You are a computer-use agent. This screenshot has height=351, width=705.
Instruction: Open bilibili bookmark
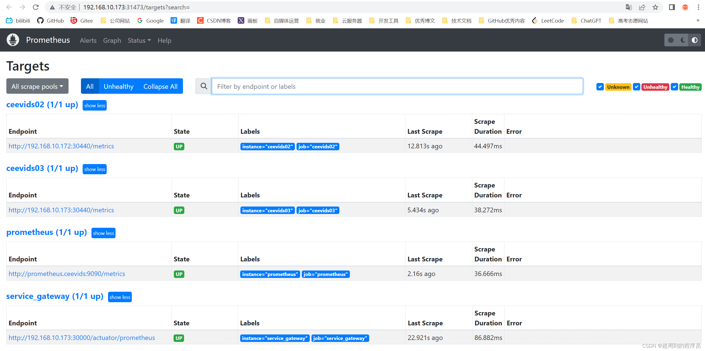click(x=18, y=21)
